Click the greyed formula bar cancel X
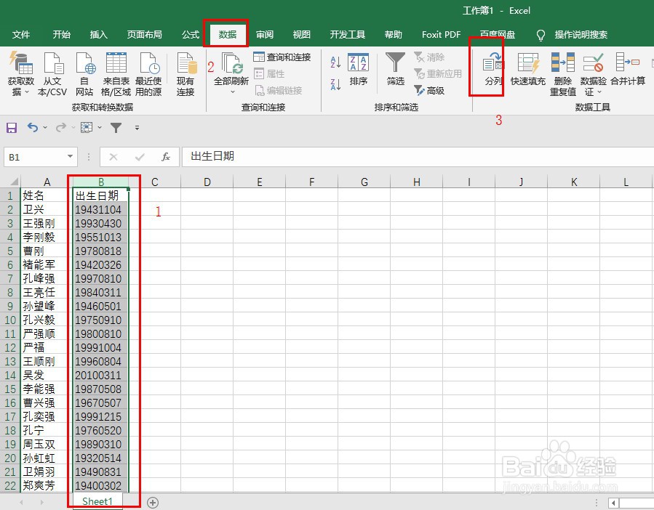The width and height of the screenshot is (654, 510). tap(113, 157)
